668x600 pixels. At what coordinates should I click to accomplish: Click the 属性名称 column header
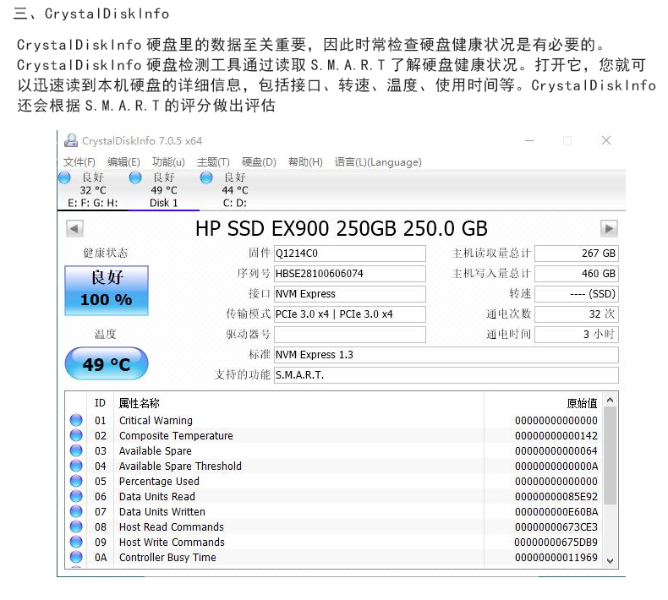pyautogui.click(x=139, y=403)
